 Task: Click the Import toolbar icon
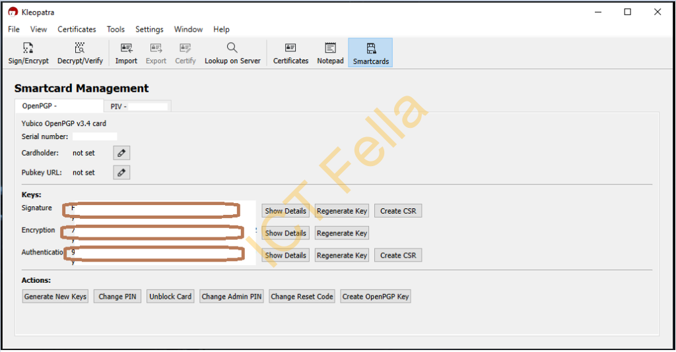(126, 53)
